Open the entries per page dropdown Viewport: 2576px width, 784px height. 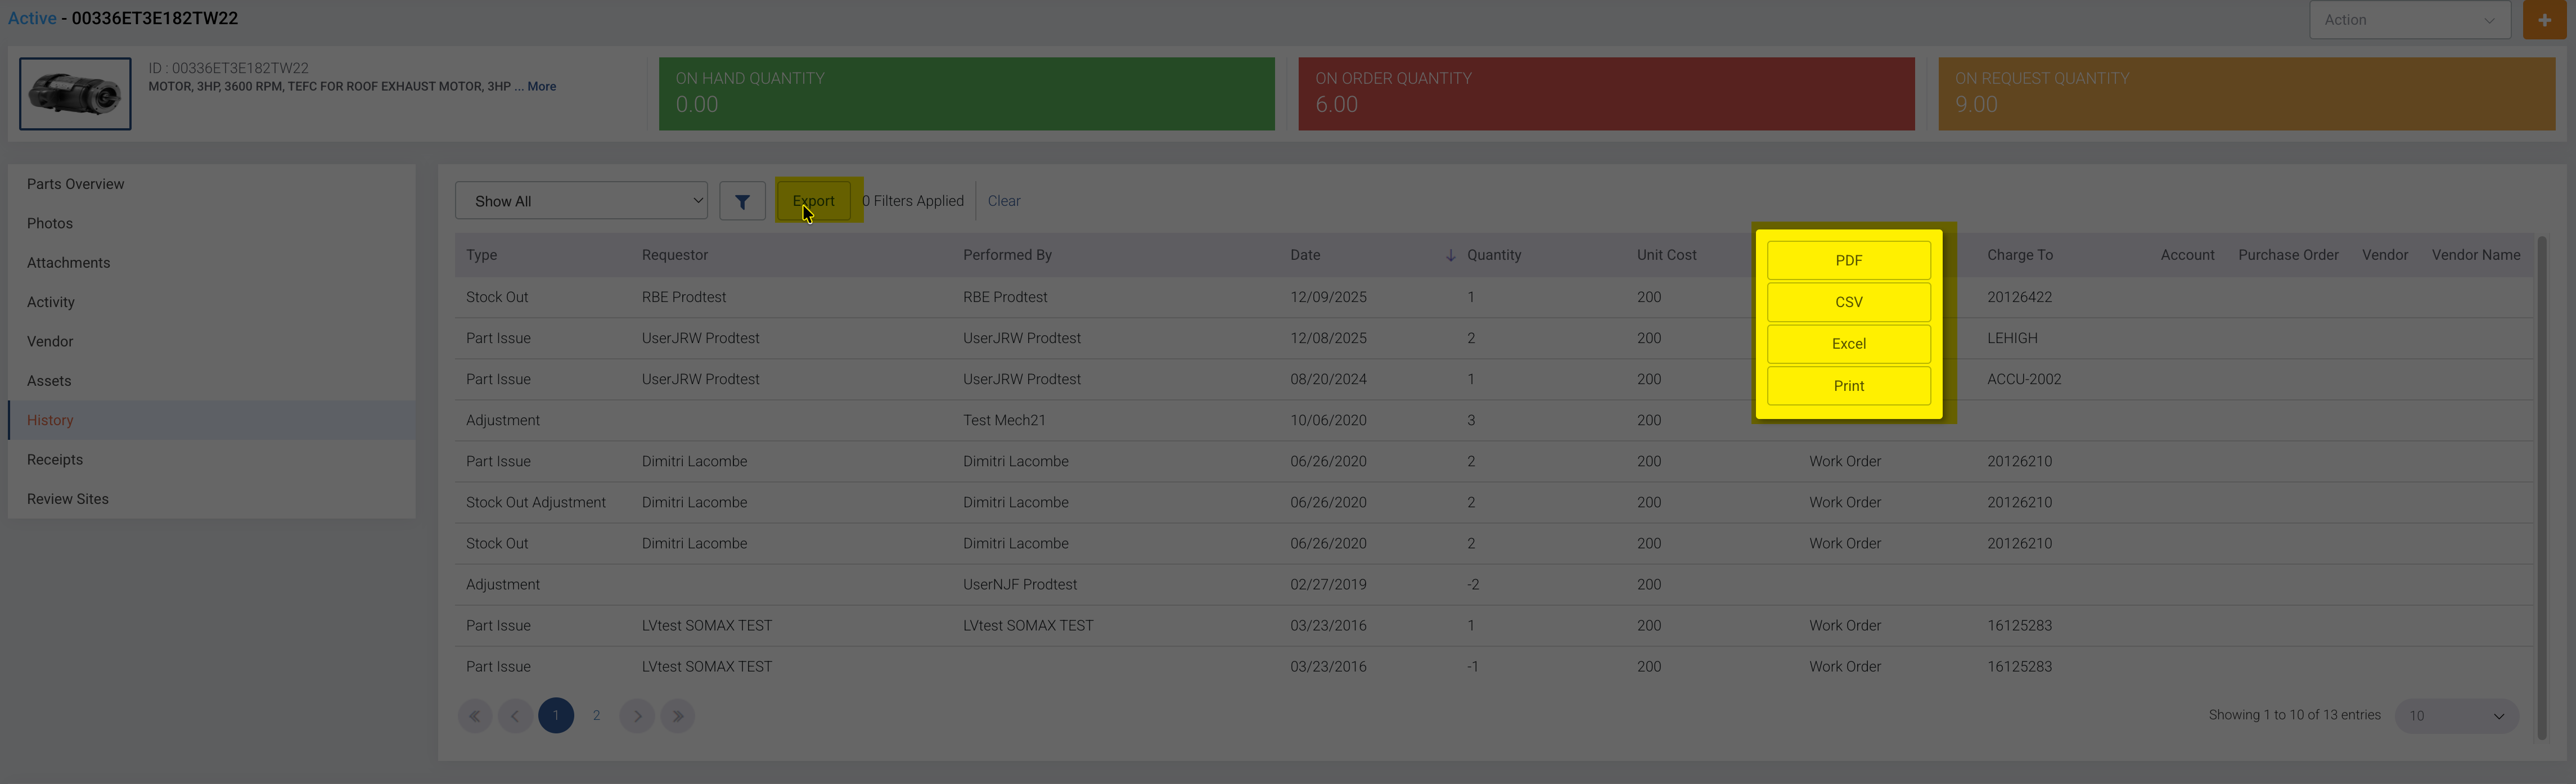point(2455,716)
